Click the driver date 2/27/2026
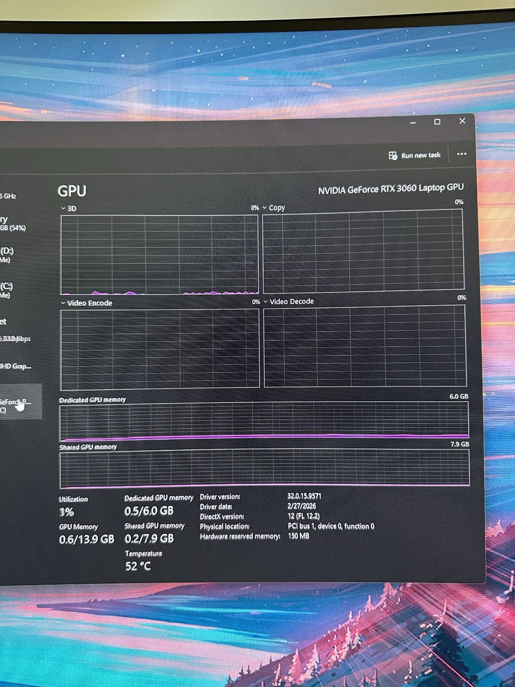 pyautogui.click(x=302, y=506)
